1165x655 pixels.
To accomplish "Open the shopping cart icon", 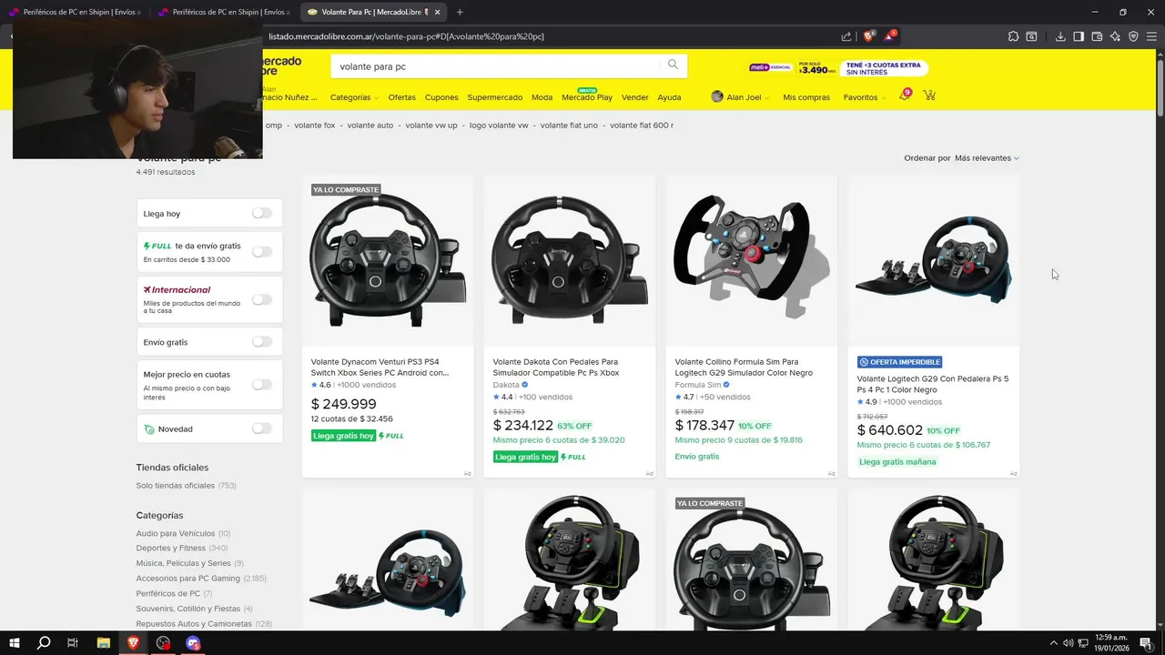I will coord(929,96).
